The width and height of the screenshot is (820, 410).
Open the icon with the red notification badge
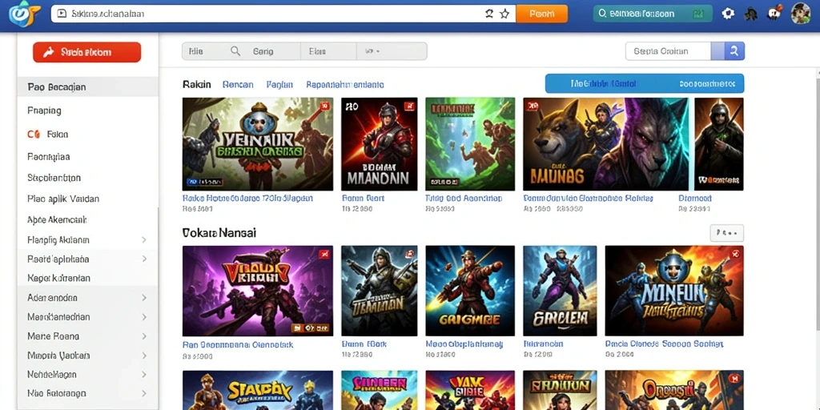click(x=774, y=13)
